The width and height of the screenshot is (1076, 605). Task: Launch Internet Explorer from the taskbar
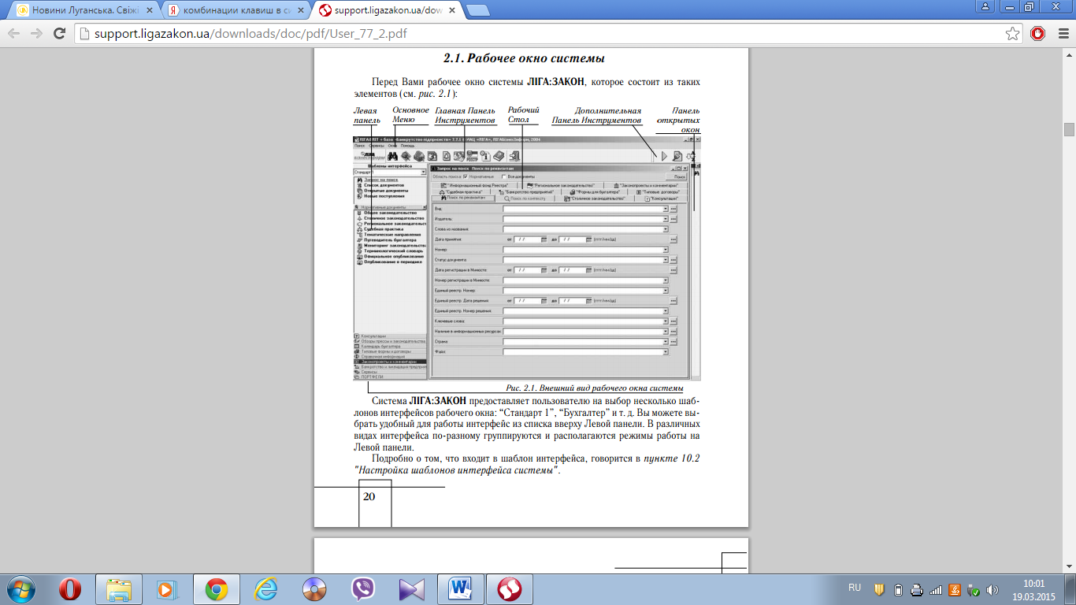(x=265, y=589)
